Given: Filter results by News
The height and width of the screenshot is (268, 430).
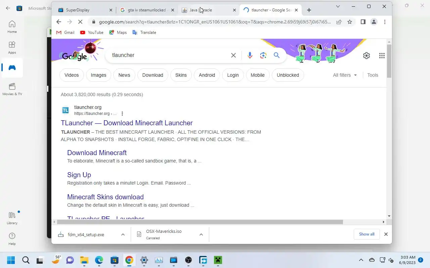Looking at the screenshot, I should tap(124, 75).
